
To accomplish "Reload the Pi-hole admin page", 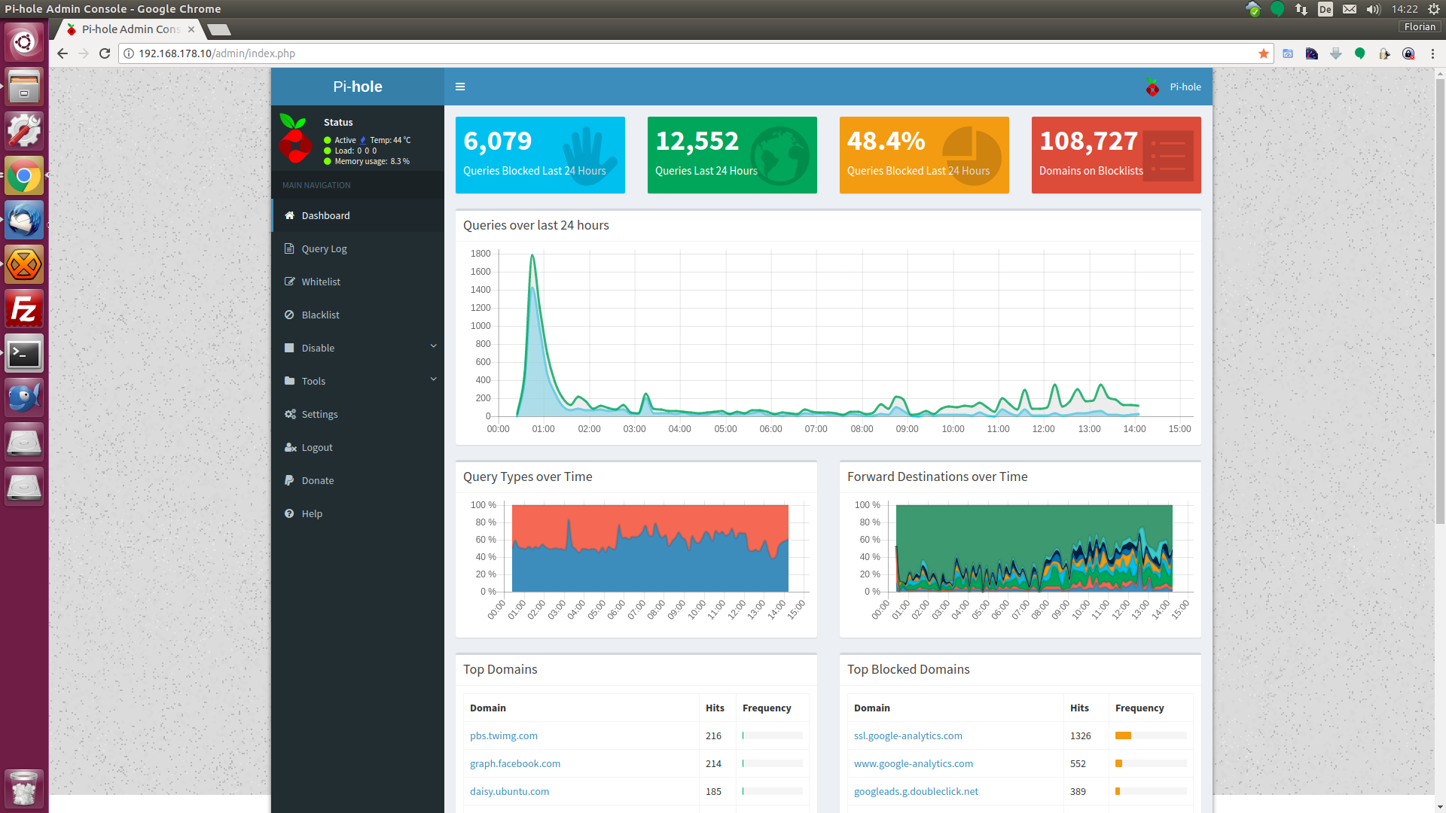I will tap(105, 53).
